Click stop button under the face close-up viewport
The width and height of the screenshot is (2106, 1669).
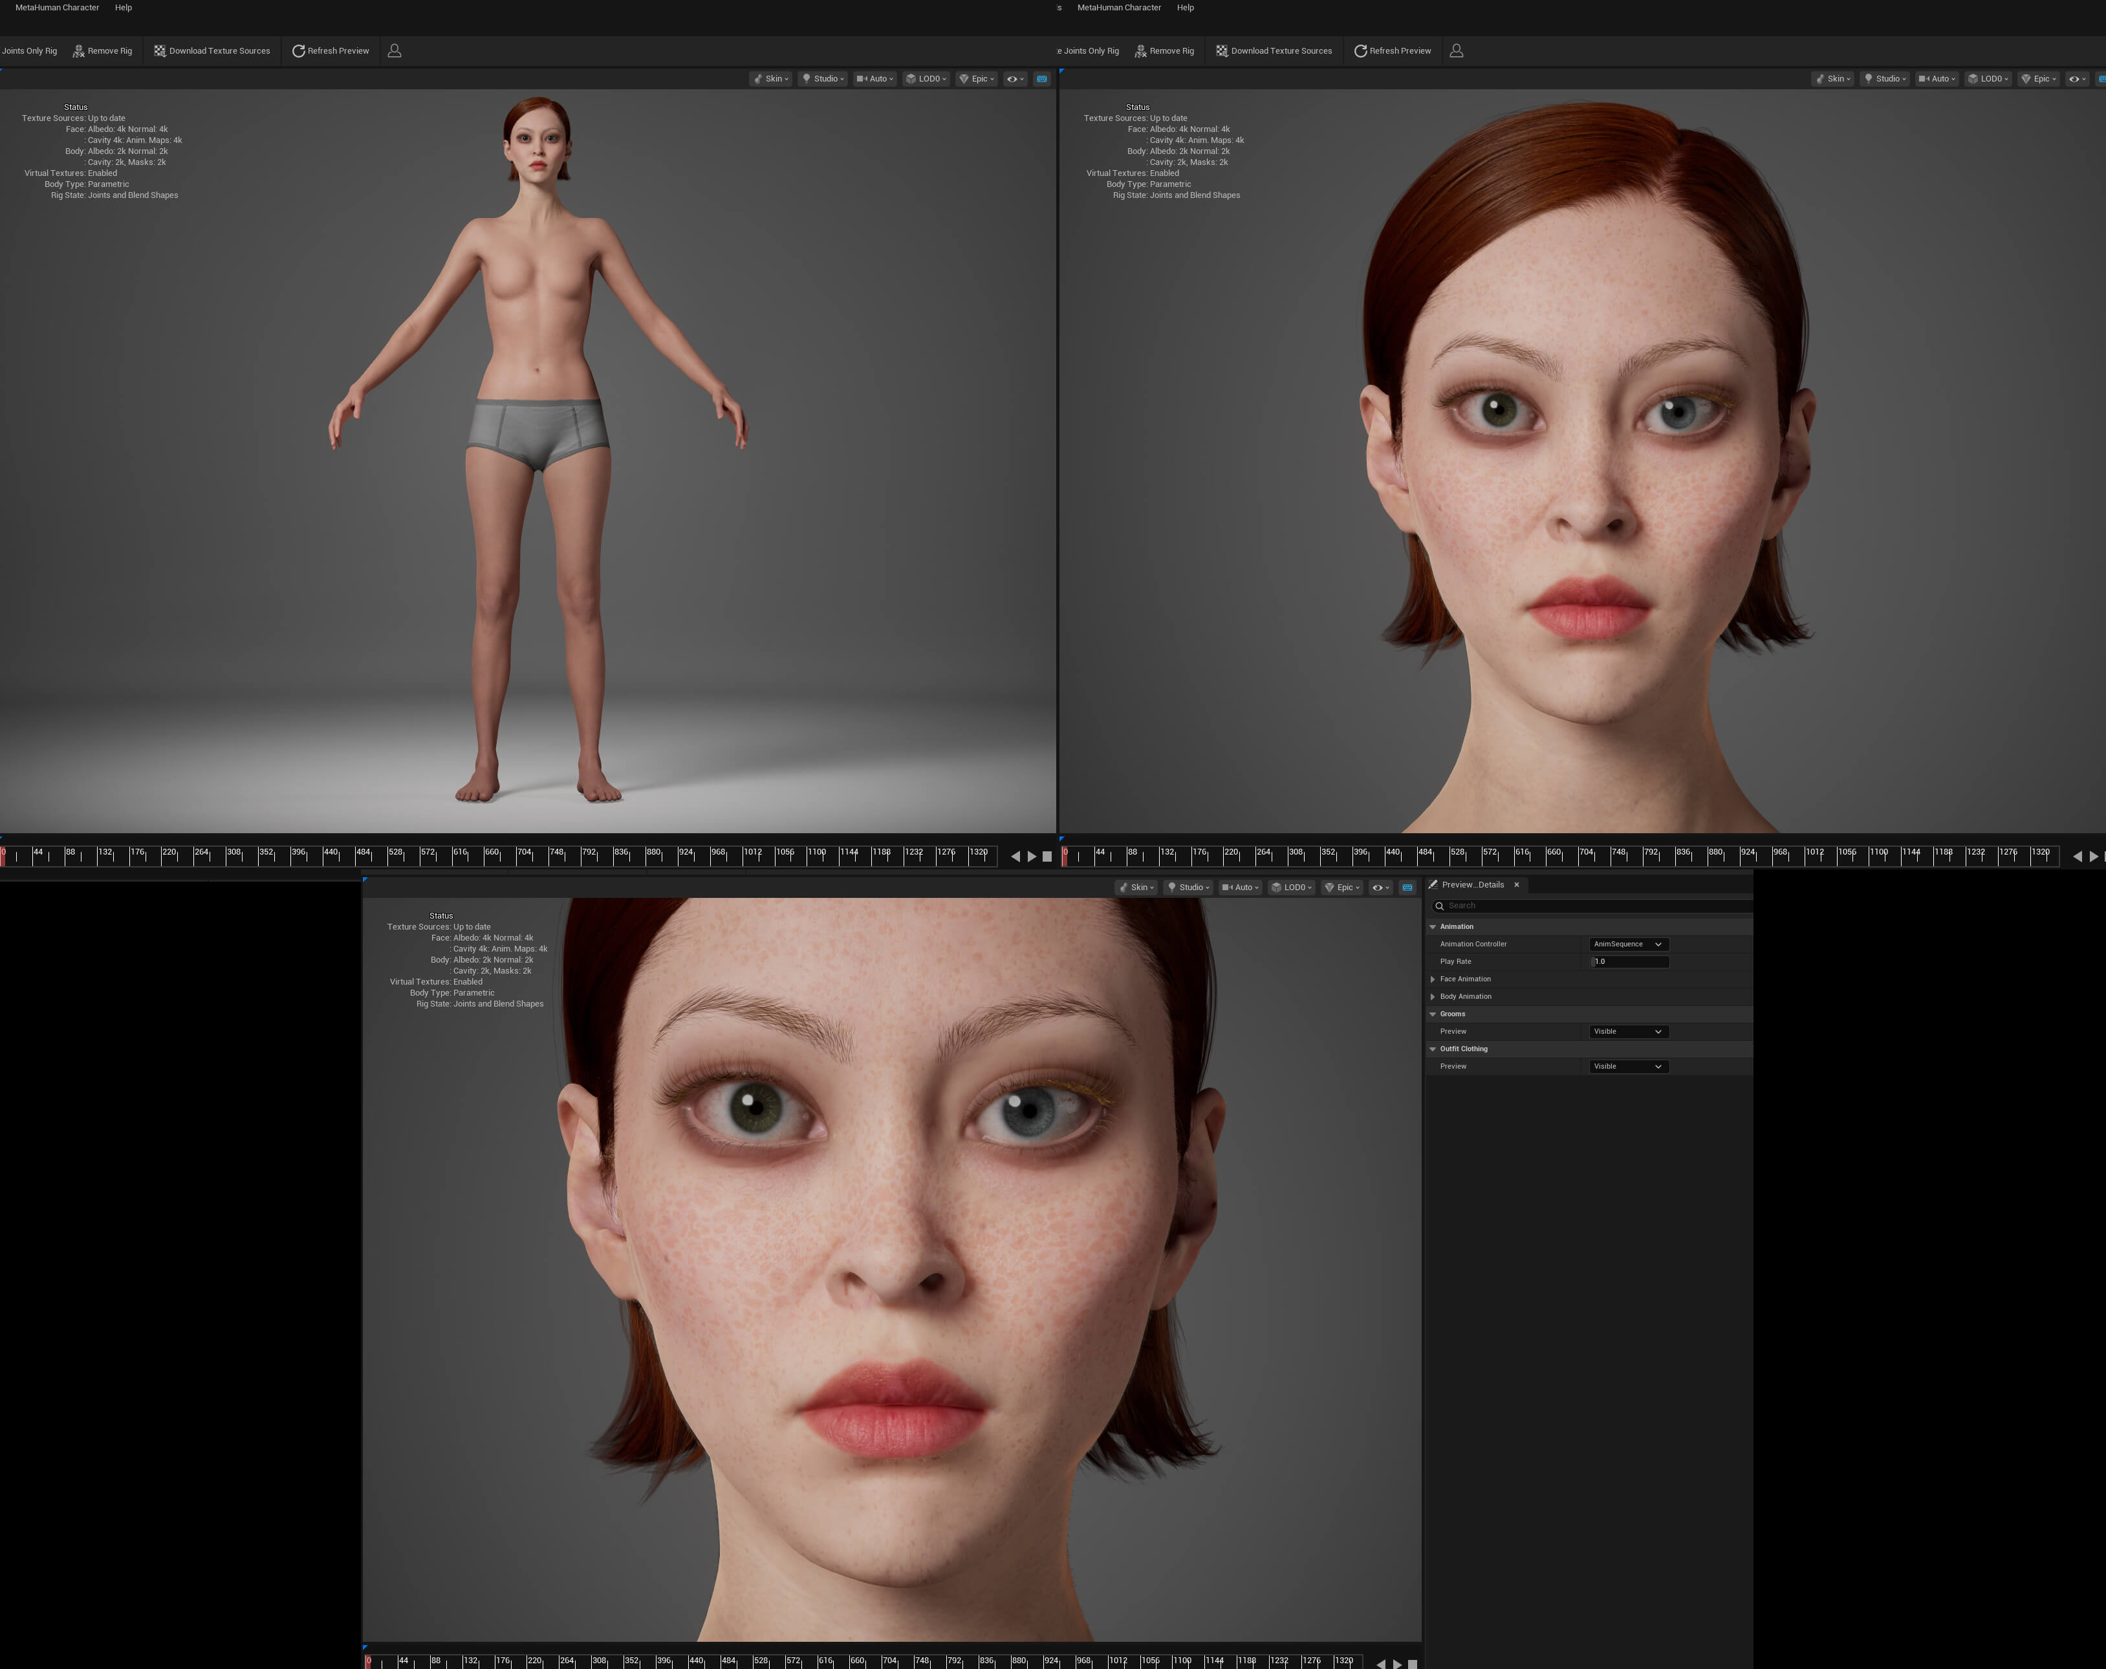coord(1413,1664)
